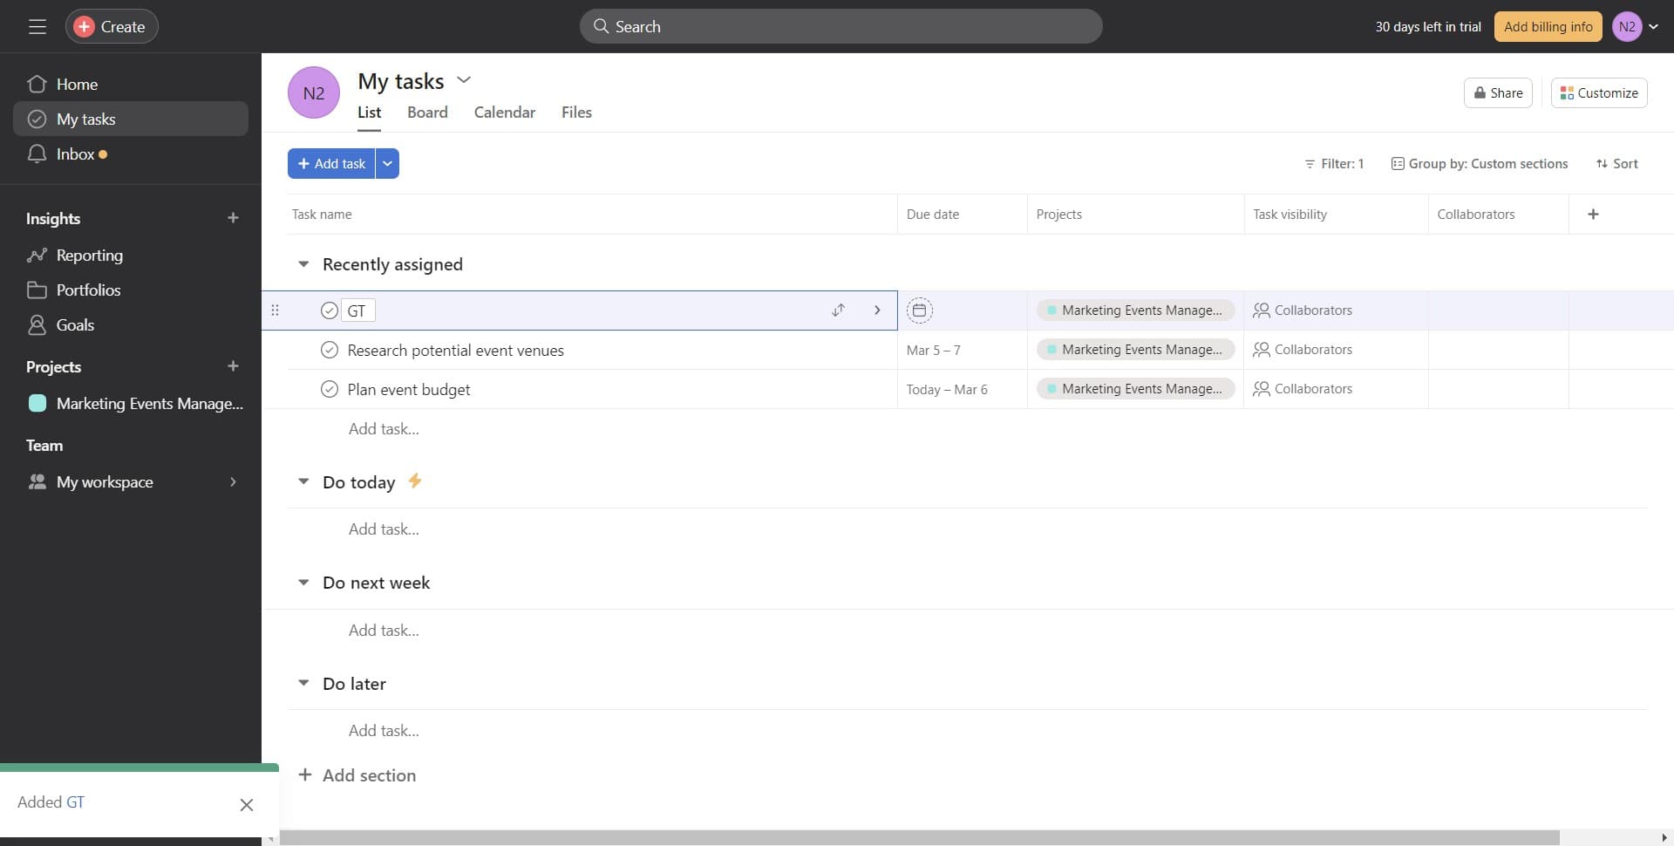Image resolution: width=1674 pixels, height=846 pixels.
Task: Click the Portfolios folder icon
Action: tap(37, 290)
